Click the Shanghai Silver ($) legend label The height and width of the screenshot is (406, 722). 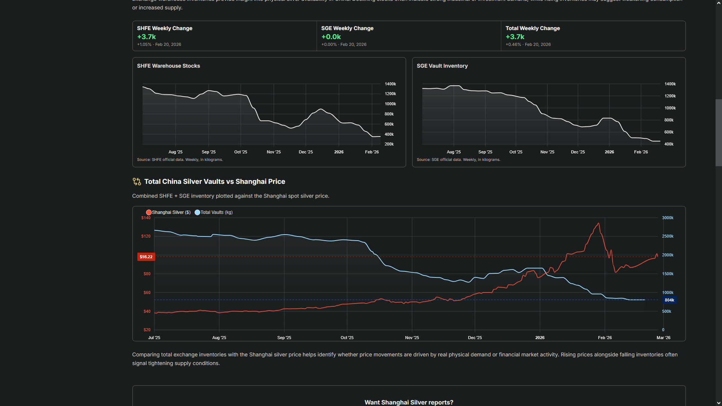pyautogui.click(x=171, y=212)
